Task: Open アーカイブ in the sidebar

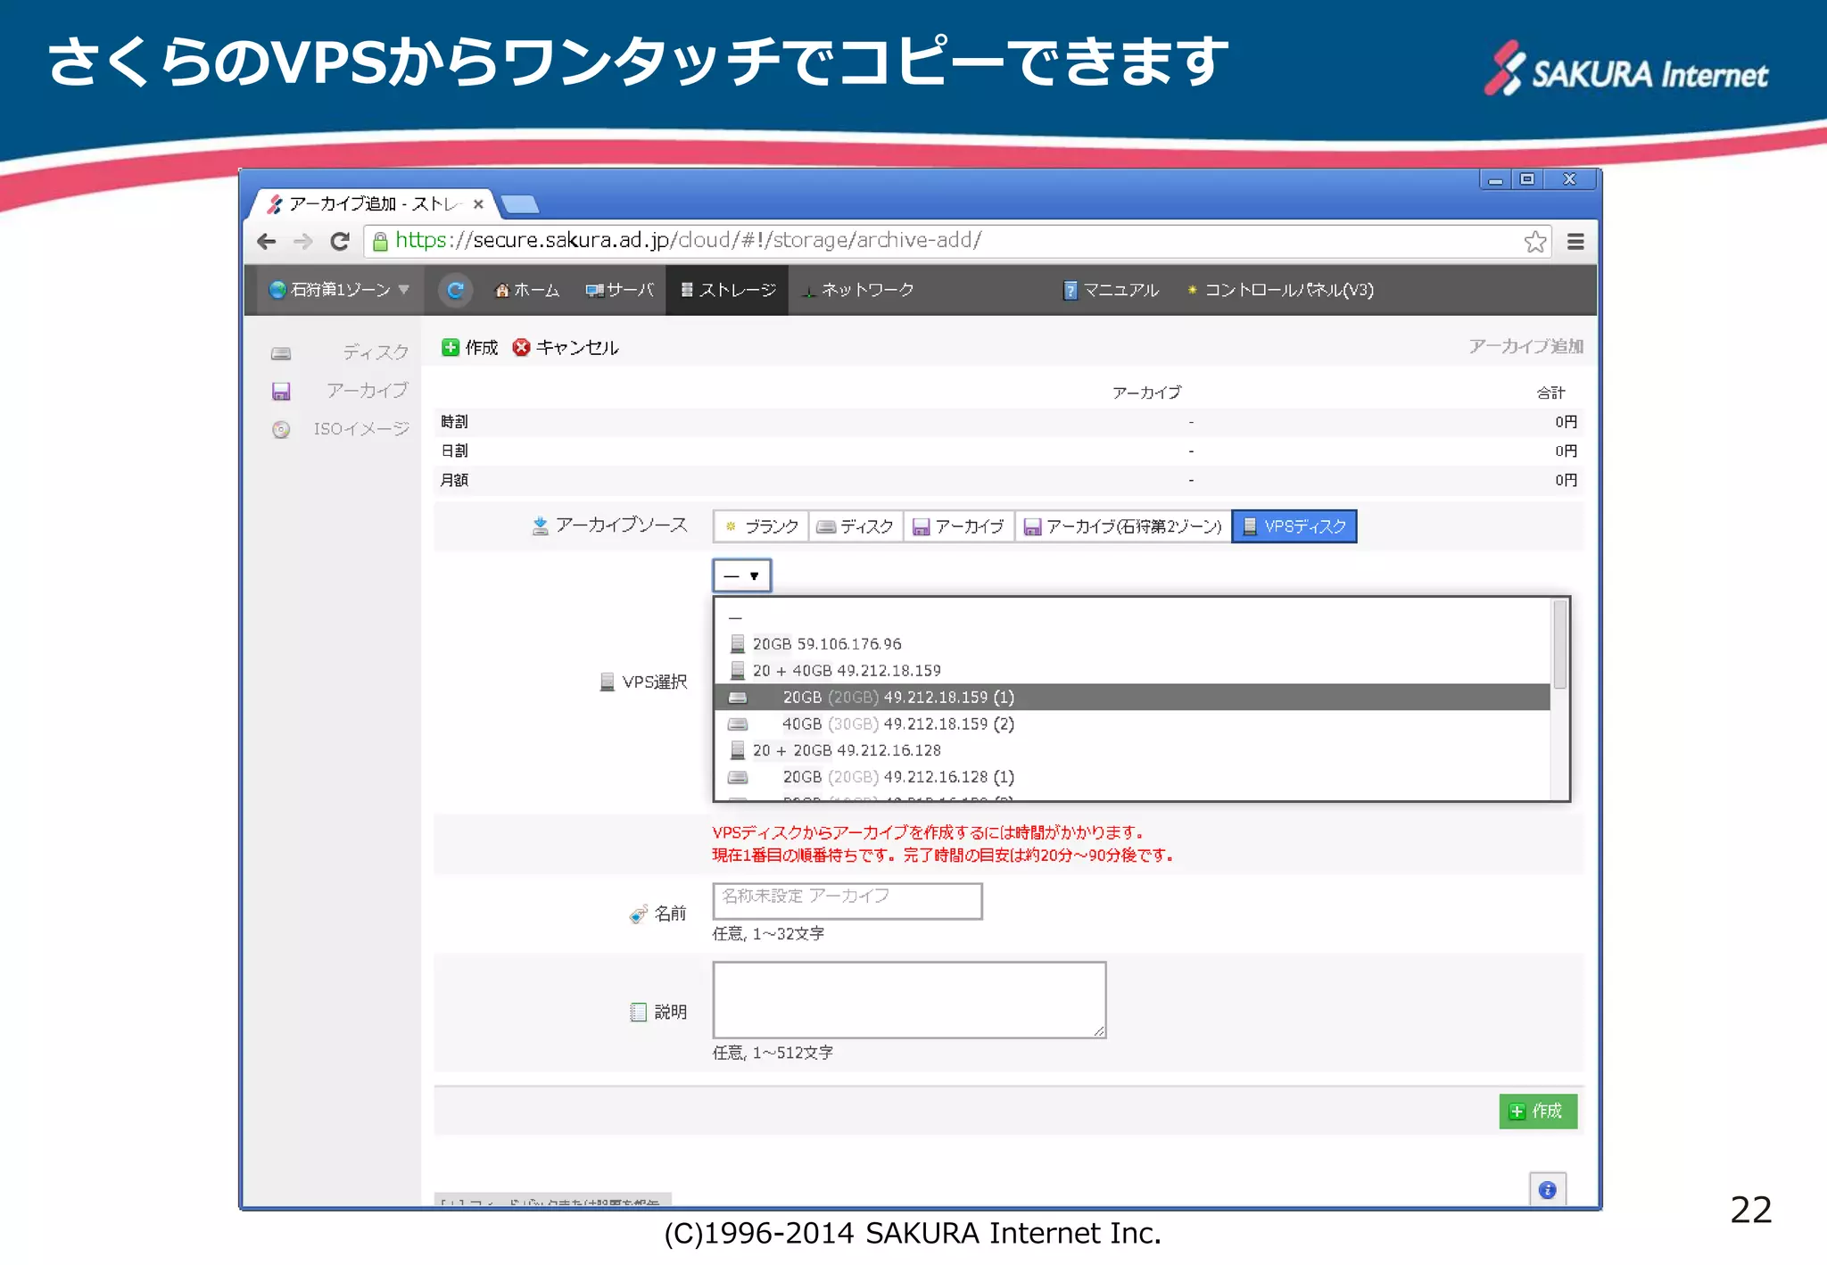Action: coord(367,392)
